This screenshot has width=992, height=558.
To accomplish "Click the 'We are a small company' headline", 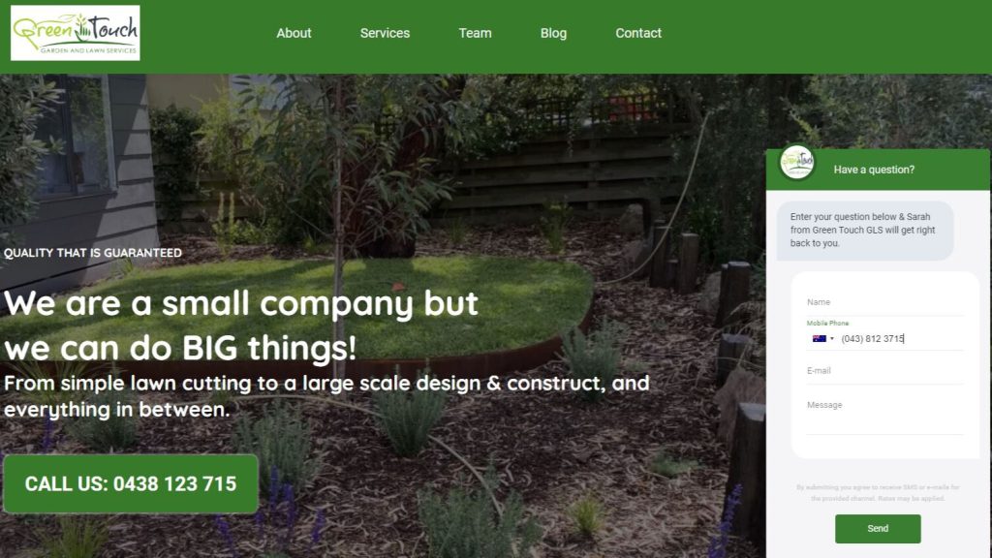I will (x=241, y=325).
